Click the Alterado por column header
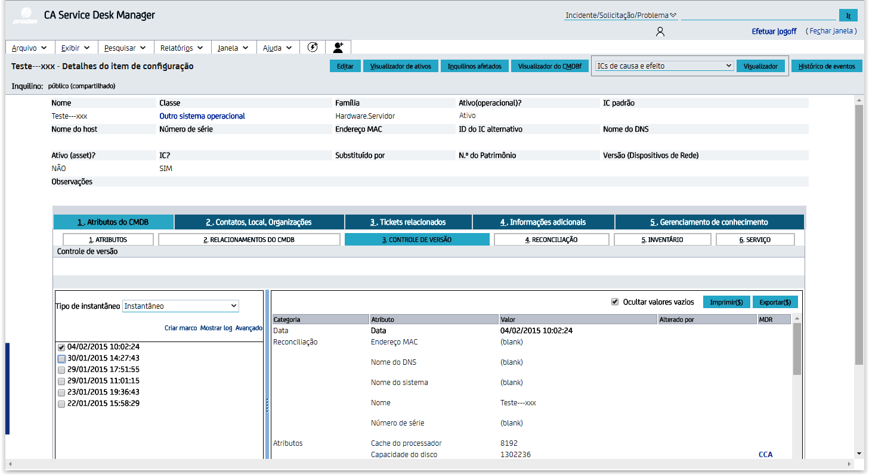 (x=707, y=319)
